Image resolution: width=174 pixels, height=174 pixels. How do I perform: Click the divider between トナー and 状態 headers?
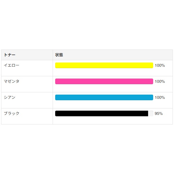53,55
